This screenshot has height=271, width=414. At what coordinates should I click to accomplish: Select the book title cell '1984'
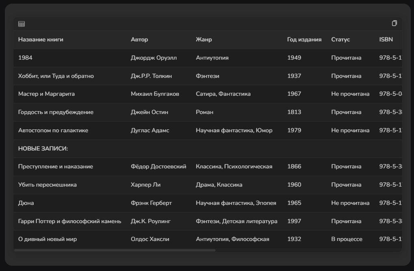[x=25, y=58]
